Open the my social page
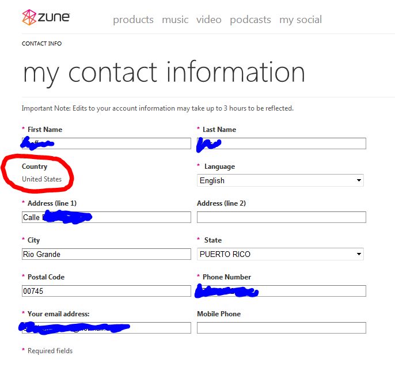The height and width of the screenshot is (367, 395). [x=301, y=20]
